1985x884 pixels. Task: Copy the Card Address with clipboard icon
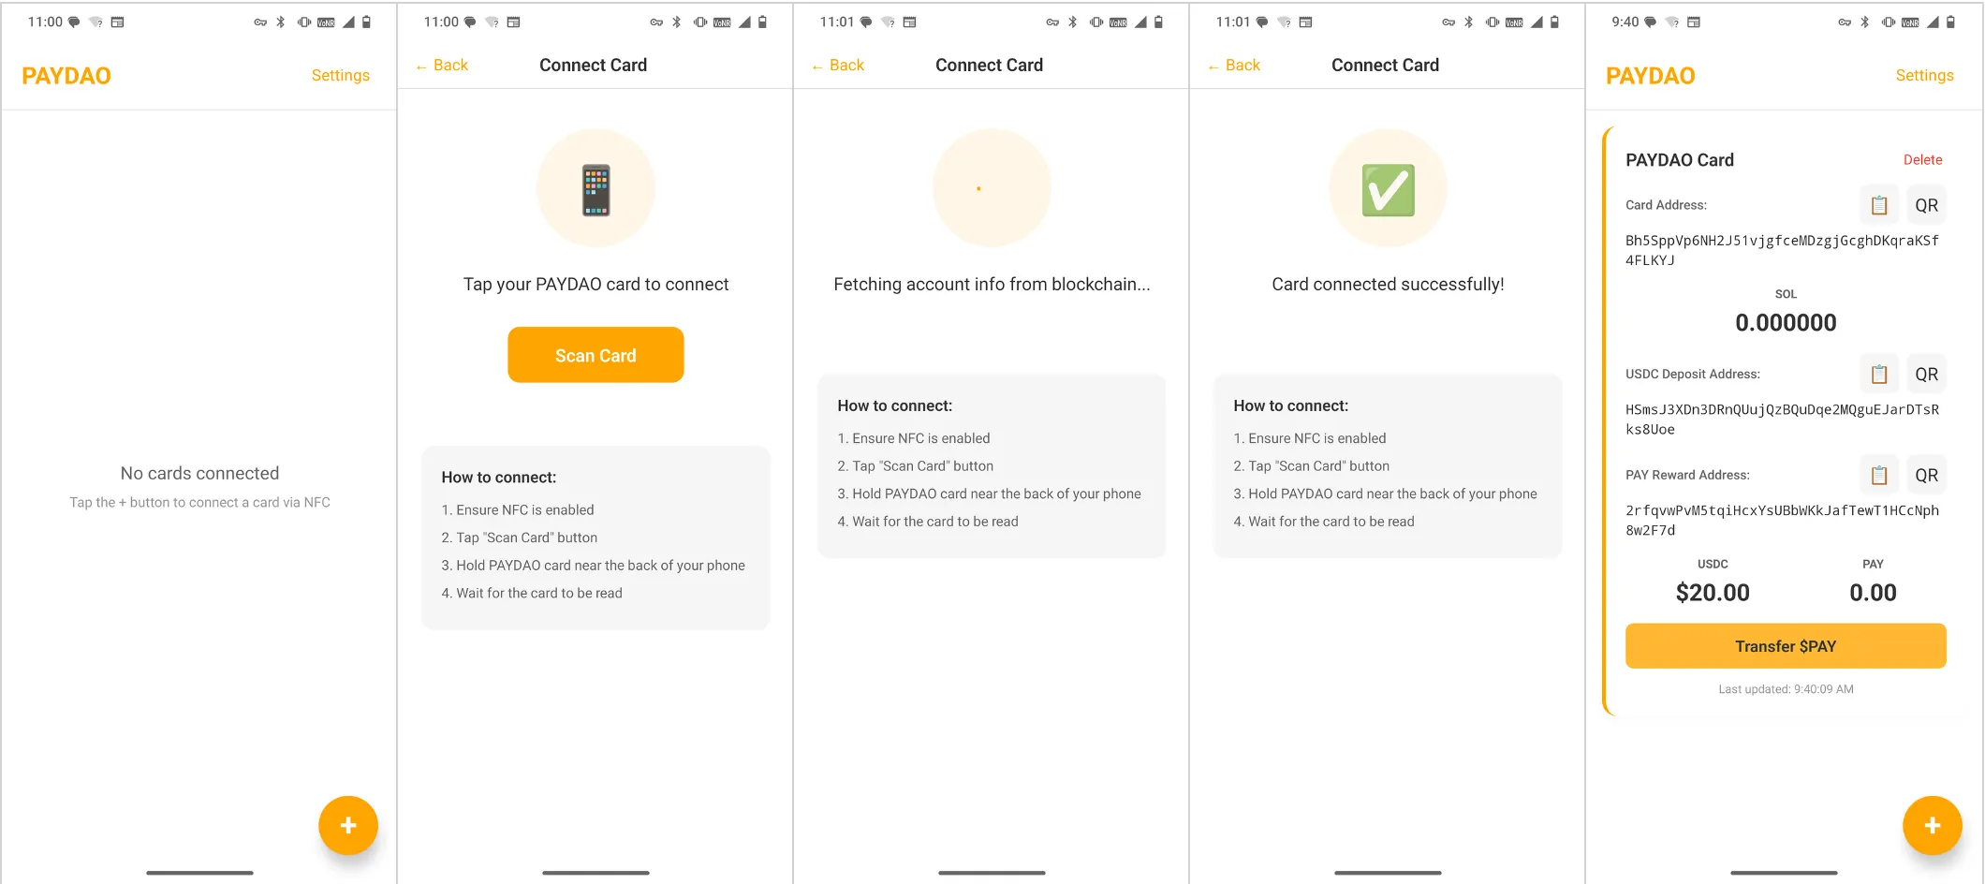tap(1878, 205)
